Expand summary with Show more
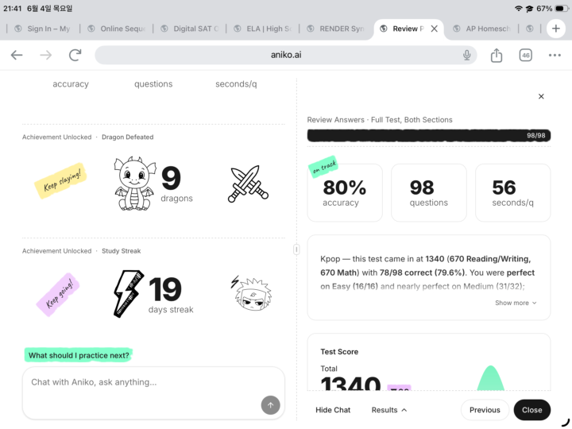Screen dimensions: 572x429 516,303
